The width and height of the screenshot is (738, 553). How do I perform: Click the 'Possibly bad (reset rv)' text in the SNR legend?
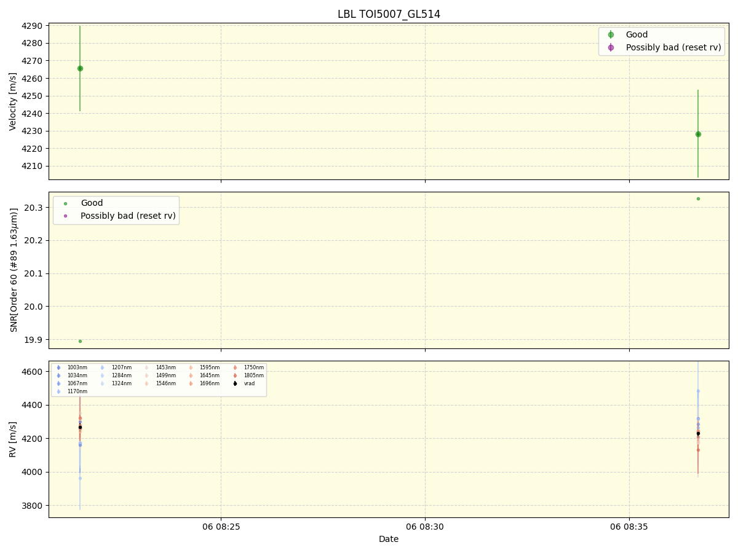pyautogui.click(x=128, y=216)
